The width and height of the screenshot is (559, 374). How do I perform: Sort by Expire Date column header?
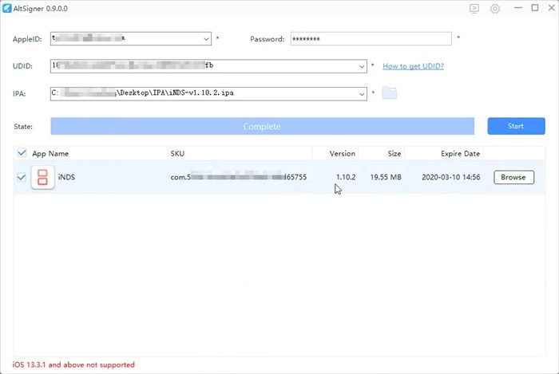[444, 153]
